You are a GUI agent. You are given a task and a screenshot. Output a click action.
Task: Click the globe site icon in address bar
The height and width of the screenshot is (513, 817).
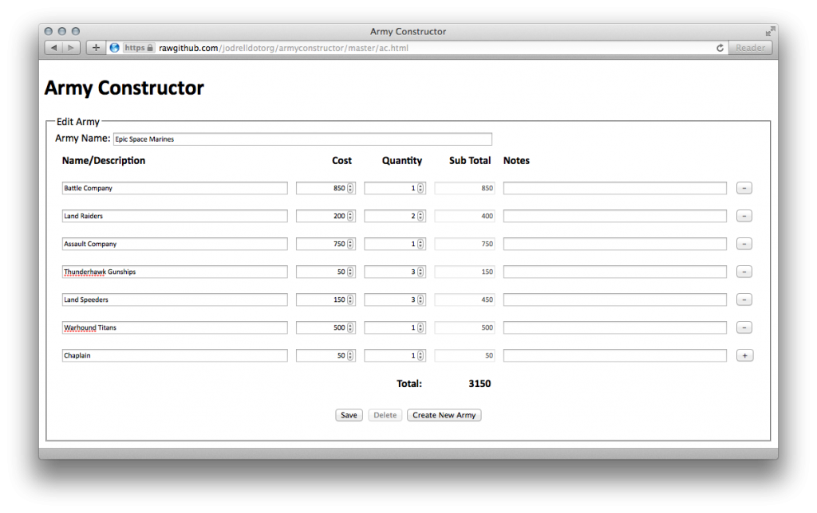point(115,48)
